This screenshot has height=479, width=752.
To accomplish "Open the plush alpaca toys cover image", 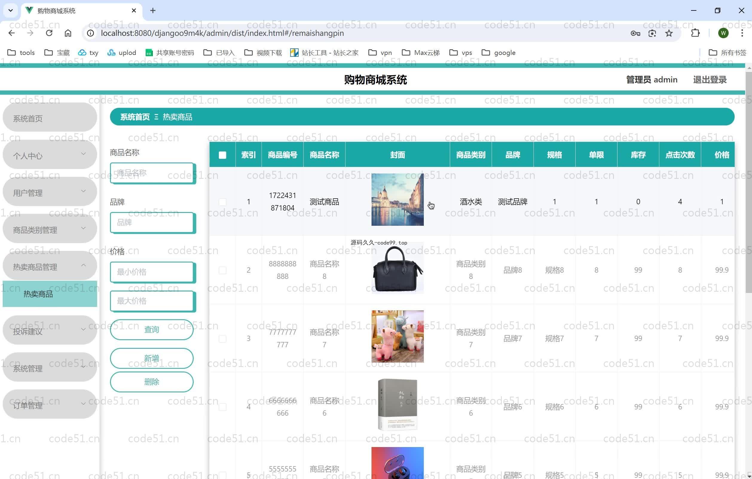I will tap(397, 336).
